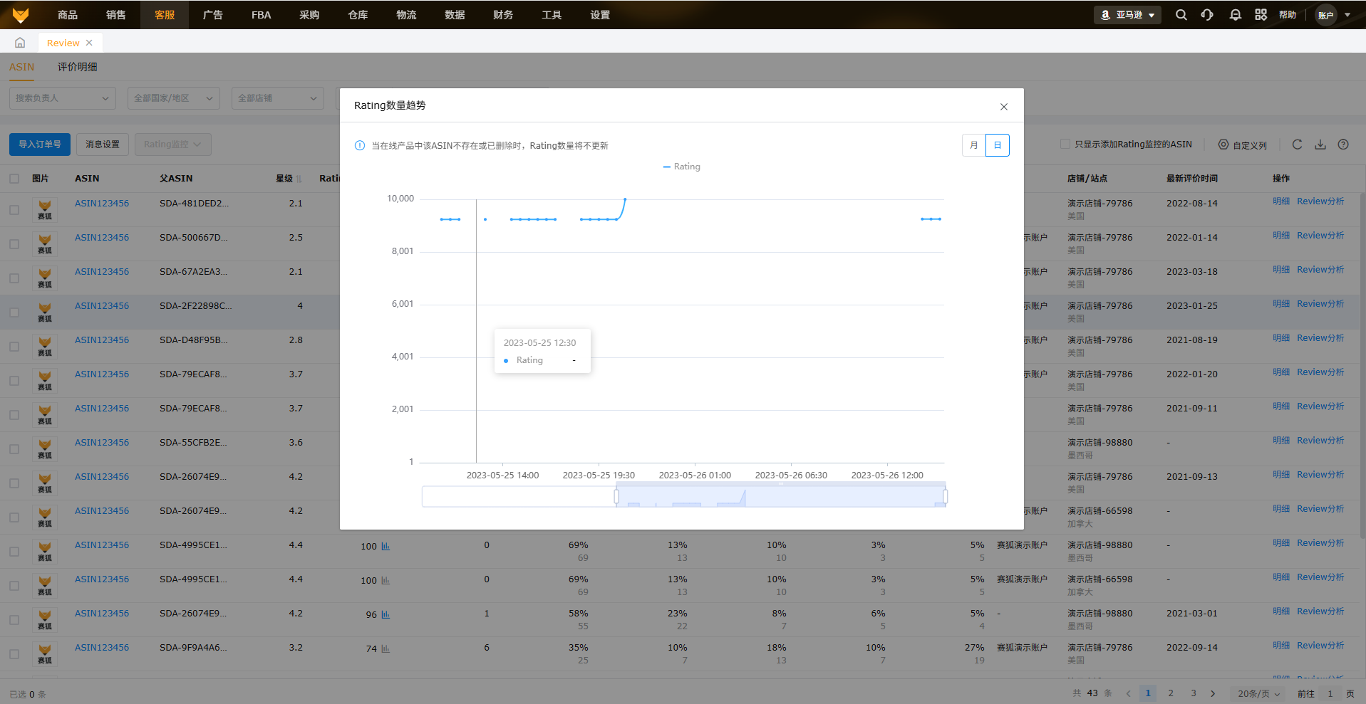Open the 广告 menu in top navigation

212,15
